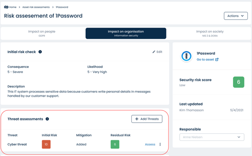Click the app logo in the breadcrumb
Screen dimensions: 252x156
tap(6, 7)
